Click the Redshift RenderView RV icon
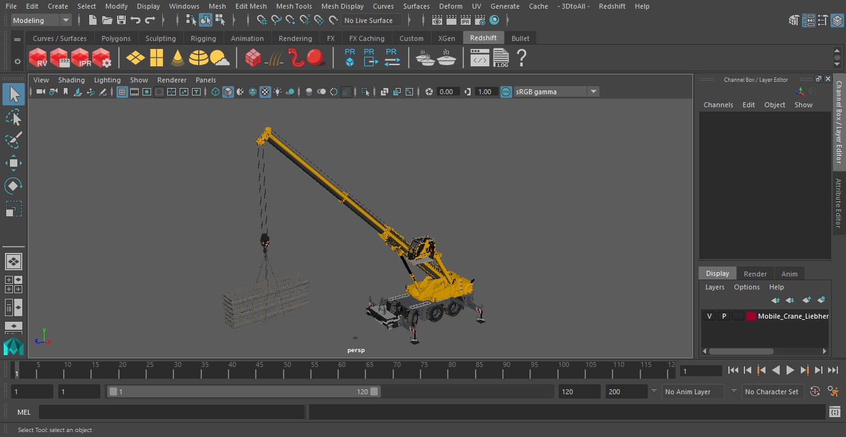This screenshot has height=437, width=846. [38, 58]
